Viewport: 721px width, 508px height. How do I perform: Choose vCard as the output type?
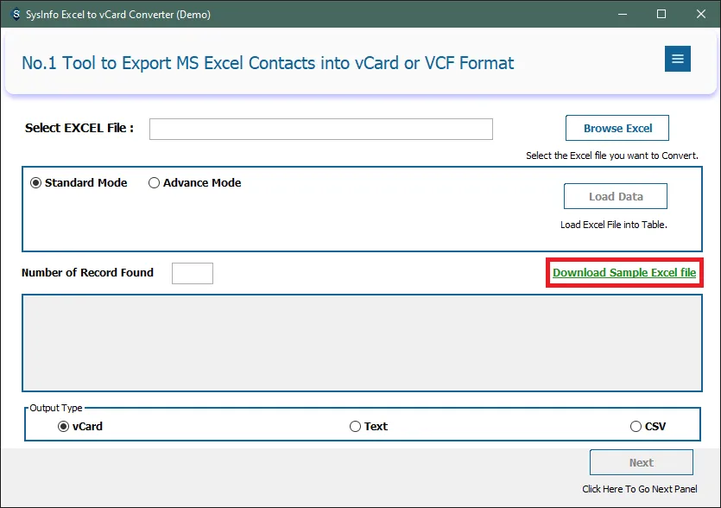tap(64, 426)
